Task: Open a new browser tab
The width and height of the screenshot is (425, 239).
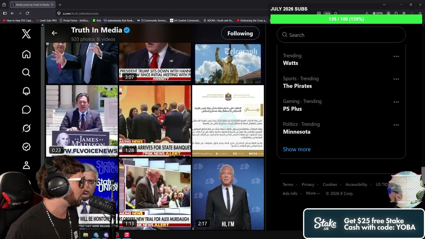Action: [60, 5]
